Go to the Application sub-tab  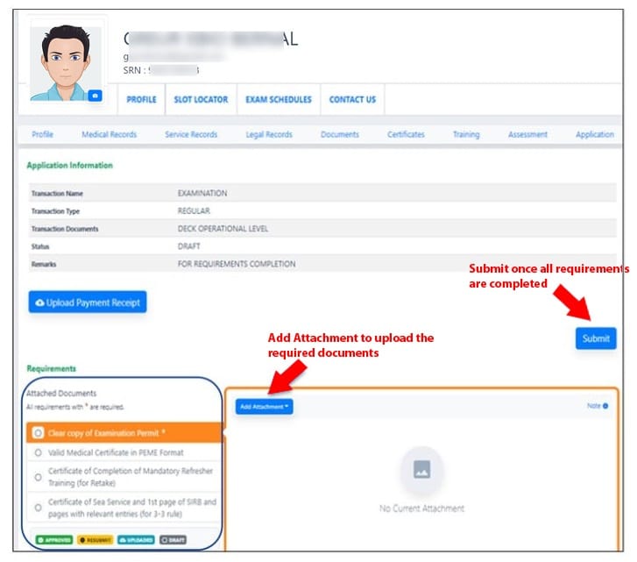(x=594, y=134)
